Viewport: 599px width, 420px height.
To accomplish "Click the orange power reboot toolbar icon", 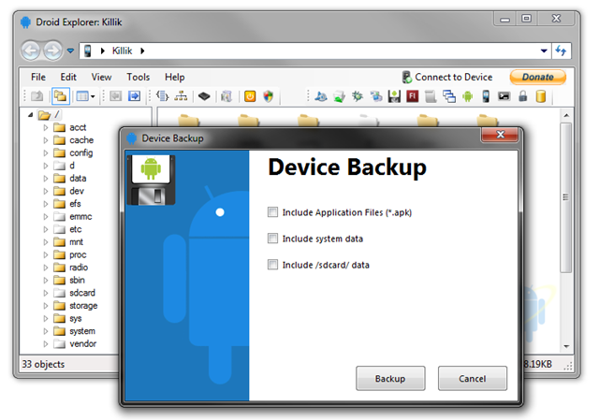I will pyautogui.click(x=250, y=96).
